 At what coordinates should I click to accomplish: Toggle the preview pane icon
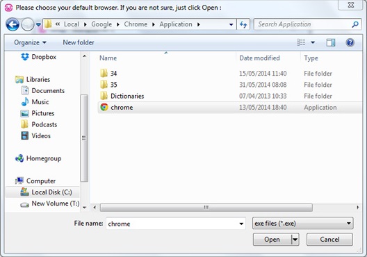pos(330,42)
